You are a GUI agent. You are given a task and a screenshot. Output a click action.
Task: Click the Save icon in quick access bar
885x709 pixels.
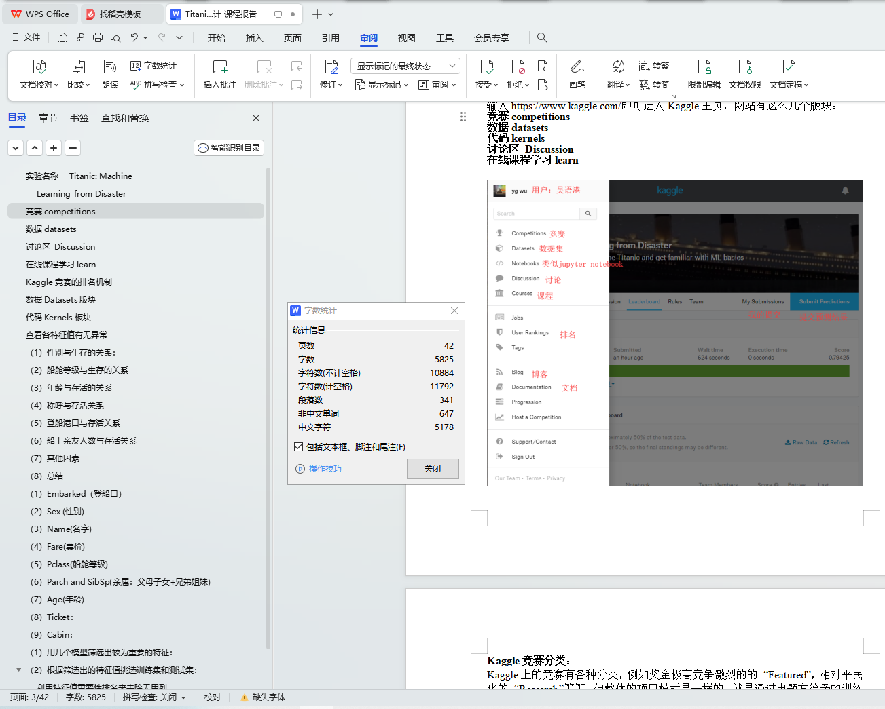pos(62,38)
